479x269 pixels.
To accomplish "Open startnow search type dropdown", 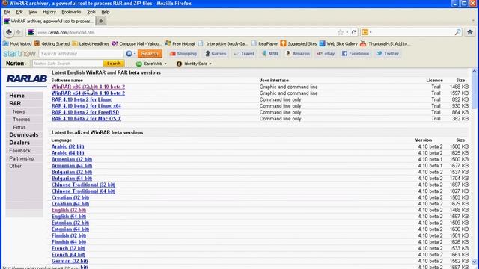I will 131,54.
